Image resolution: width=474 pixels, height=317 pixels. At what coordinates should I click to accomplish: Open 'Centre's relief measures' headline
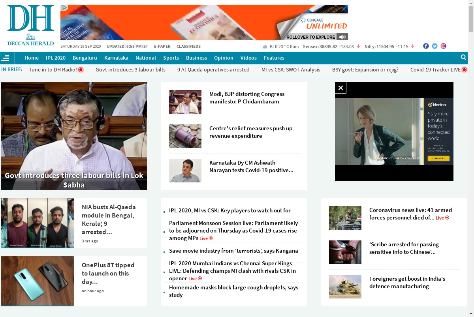pos(251,132)
